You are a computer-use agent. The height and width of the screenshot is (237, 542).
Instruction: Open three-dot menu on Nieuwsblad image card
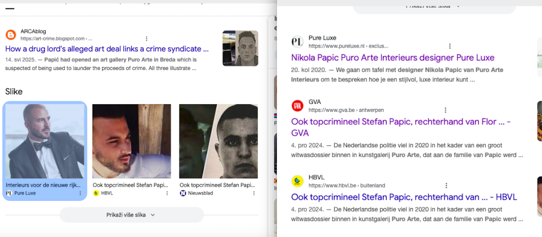pyautogui.click(x=254, y=193)
